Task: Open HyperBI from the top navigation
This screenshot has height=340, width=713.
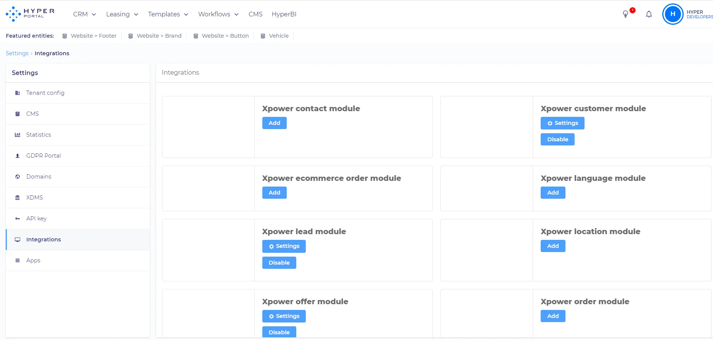Action: [284, 14]
